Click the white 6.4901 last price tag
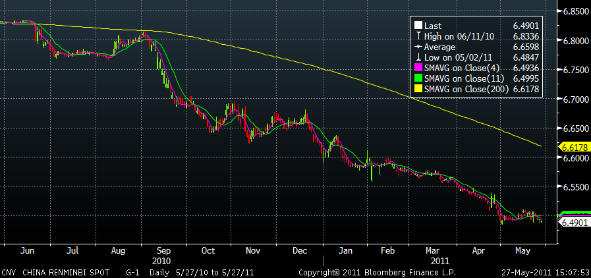Viewport: 591px width, 278px height. tap(574, 223)
